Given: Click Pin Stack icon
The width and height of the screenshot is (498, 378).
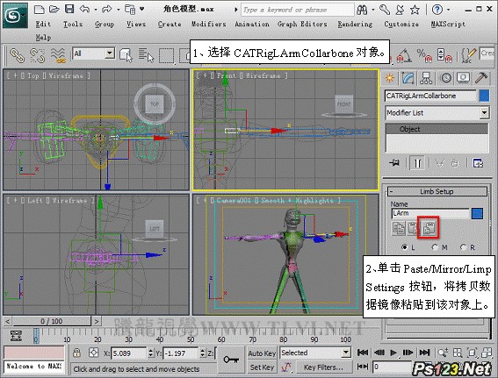Looking at the screenshot, I should 394,163.
